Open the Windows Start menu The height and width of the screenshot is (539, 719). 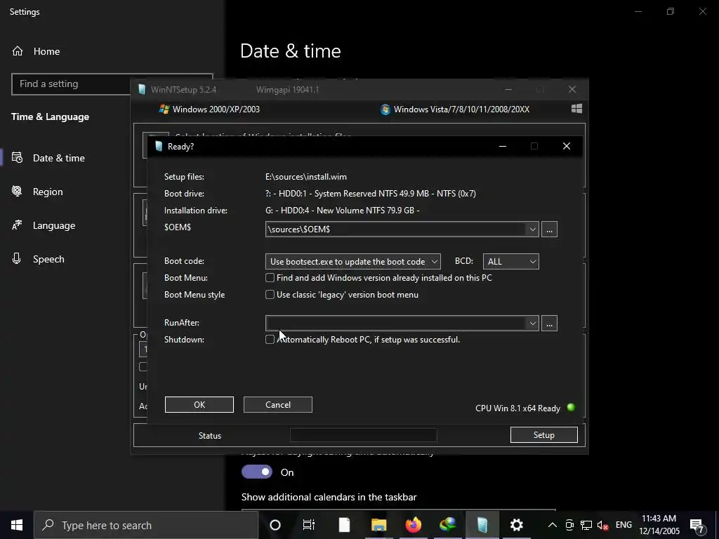(x=17, y=525)
